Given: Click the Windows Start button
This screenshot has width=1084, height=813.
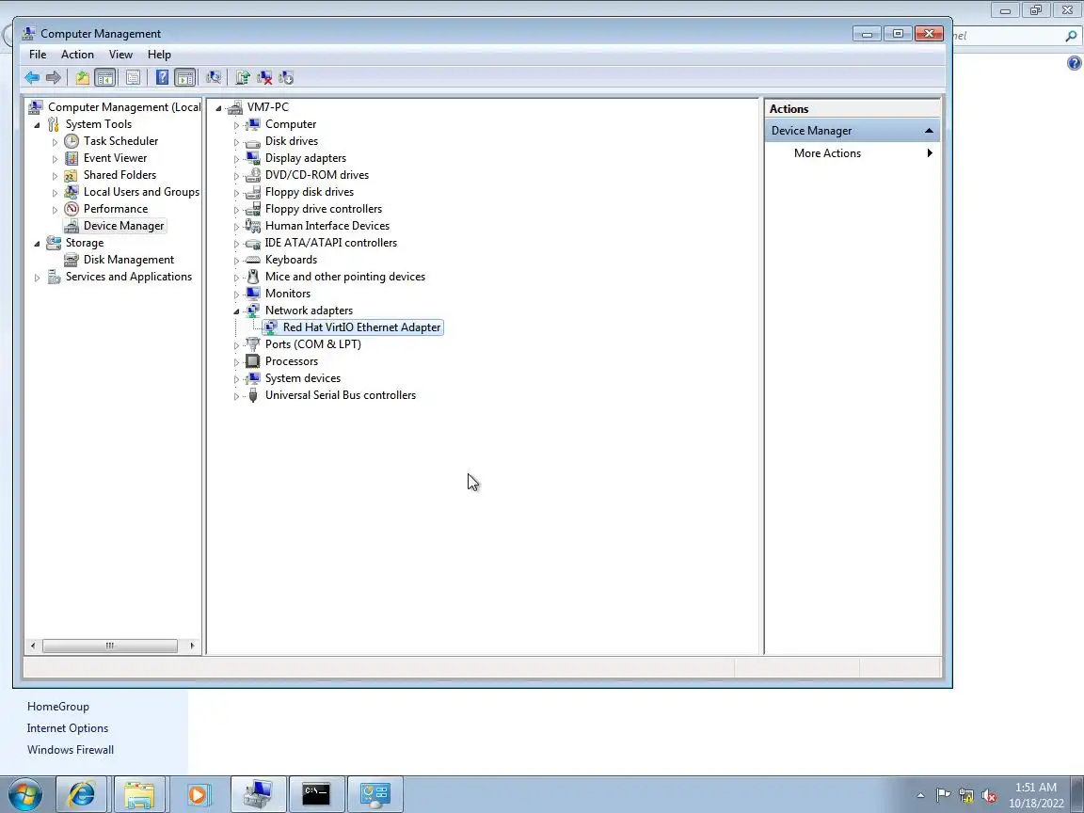Looking at the screenshot, I should pyautogui.click(x=25, y=794).
